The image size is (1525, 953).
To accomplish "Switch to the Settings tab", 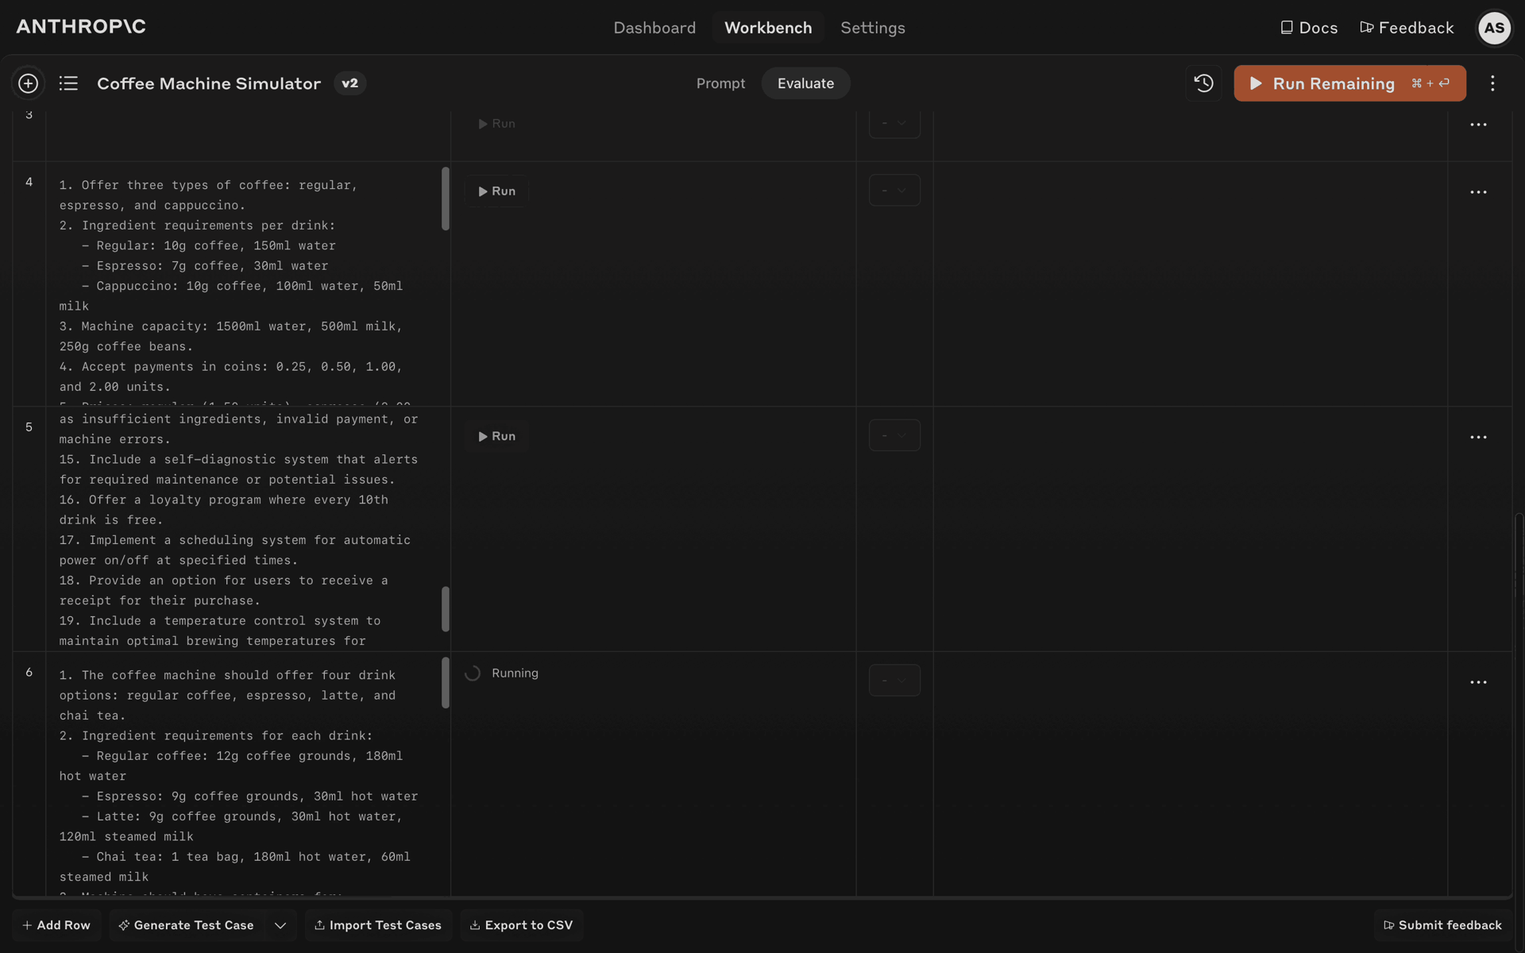I will coord(873,28).
